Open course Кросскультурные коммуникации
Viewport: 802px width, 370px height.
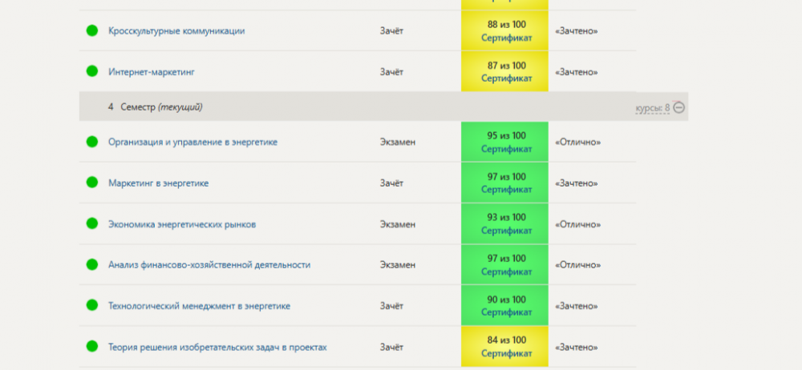click(x=176, y=30)
